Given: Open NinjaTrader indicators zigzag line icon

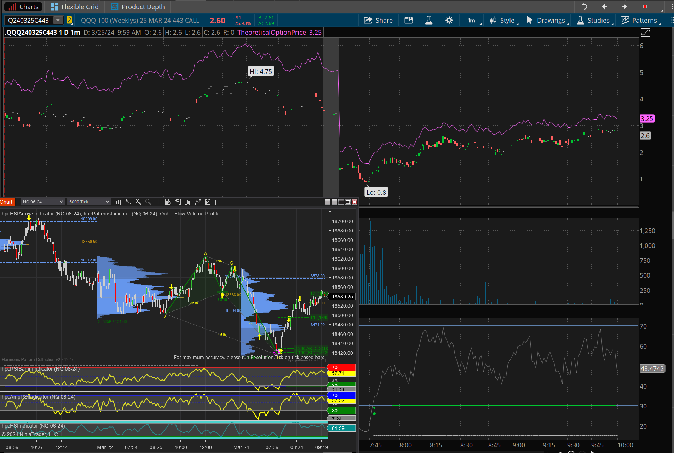Looking at the screenshot, I should (197, 202).
